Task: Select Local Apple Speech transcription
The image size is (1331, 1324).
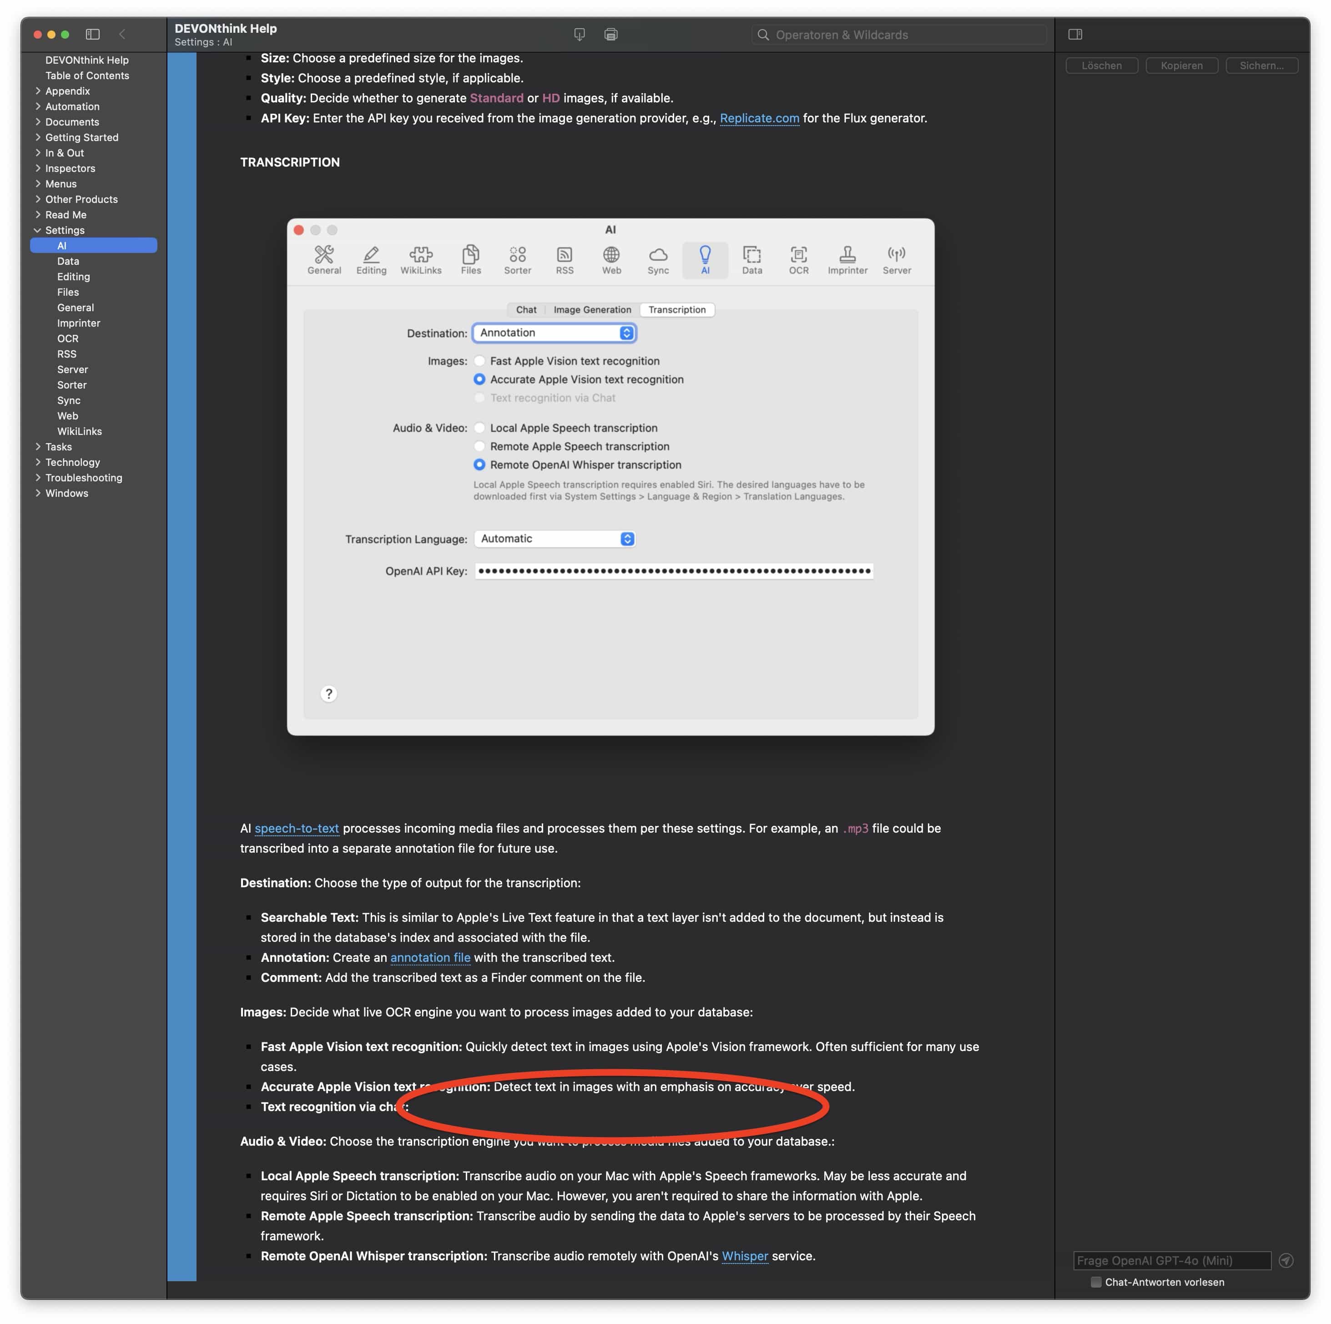Action: [479, 428]
